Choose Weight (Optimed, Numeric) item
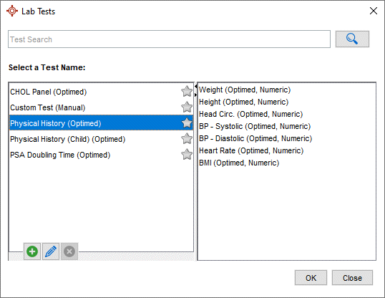This screenshot has width=385, height=298. tap(245, 90)
